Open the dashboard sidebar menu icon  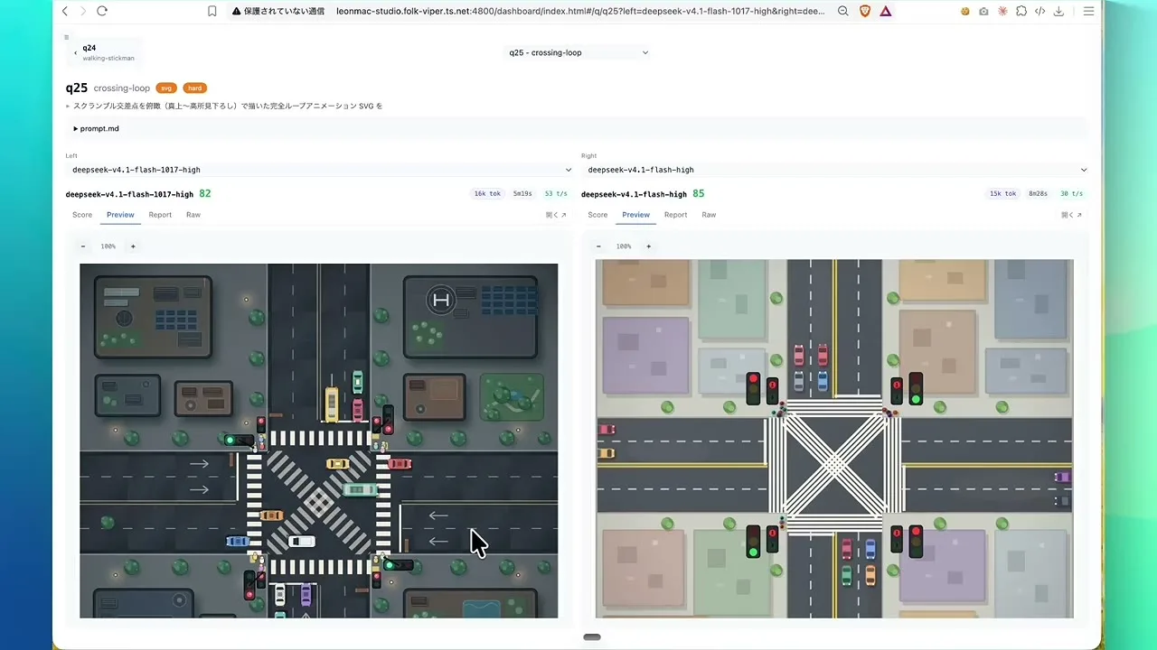tap(66, 37)
